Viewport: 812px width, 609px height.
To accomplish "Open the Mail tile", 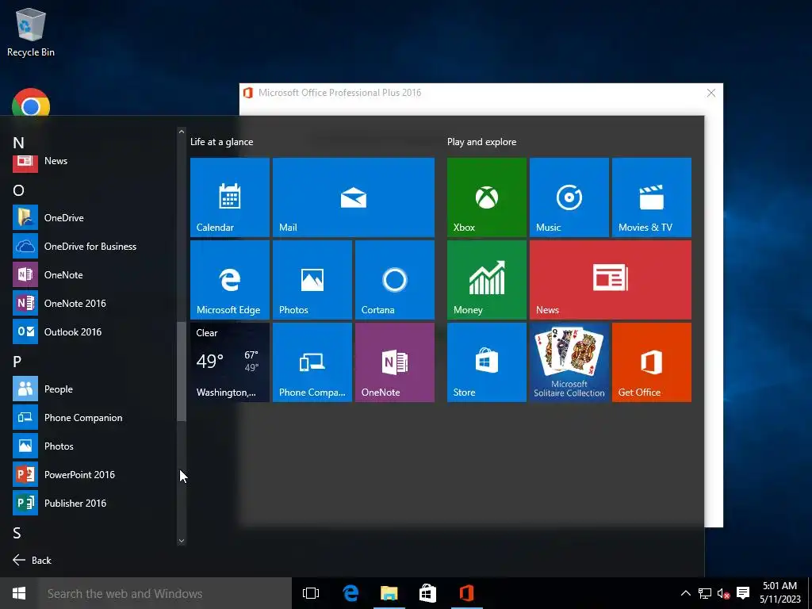I will [x=354, y=197].
